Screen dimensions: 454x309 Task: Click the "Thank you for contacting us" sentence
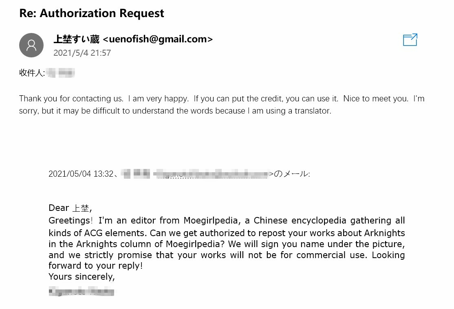coord(71,99)
